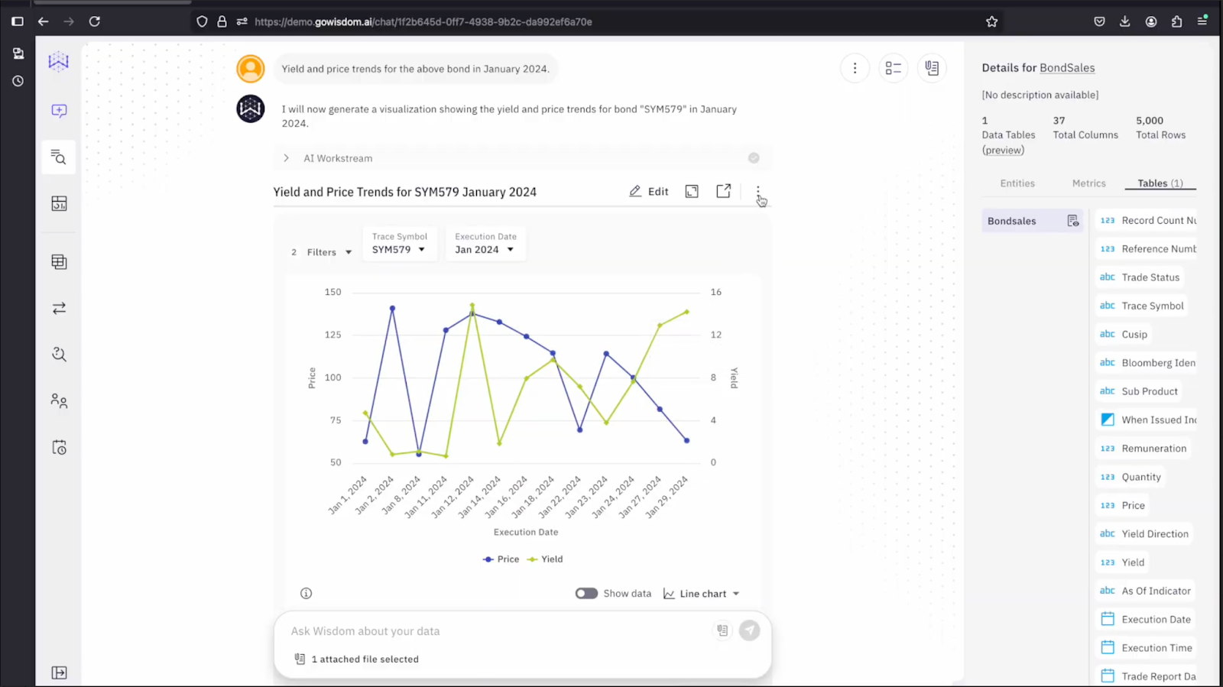Viewport: 1223px width, 687px height.
Task: Click the Wisdom logo icon in sidebar
Action: [x=59, y=62]
